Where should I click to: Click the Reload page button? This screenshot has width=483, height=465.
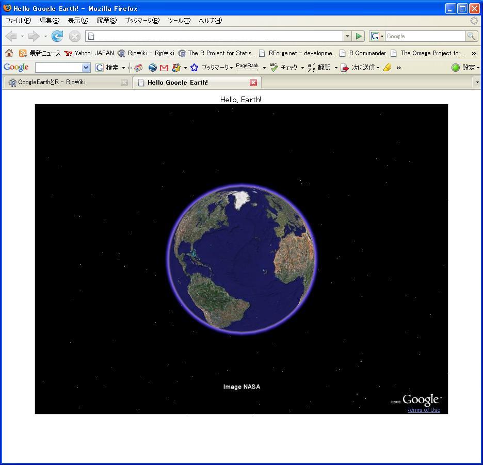(57, 36)
